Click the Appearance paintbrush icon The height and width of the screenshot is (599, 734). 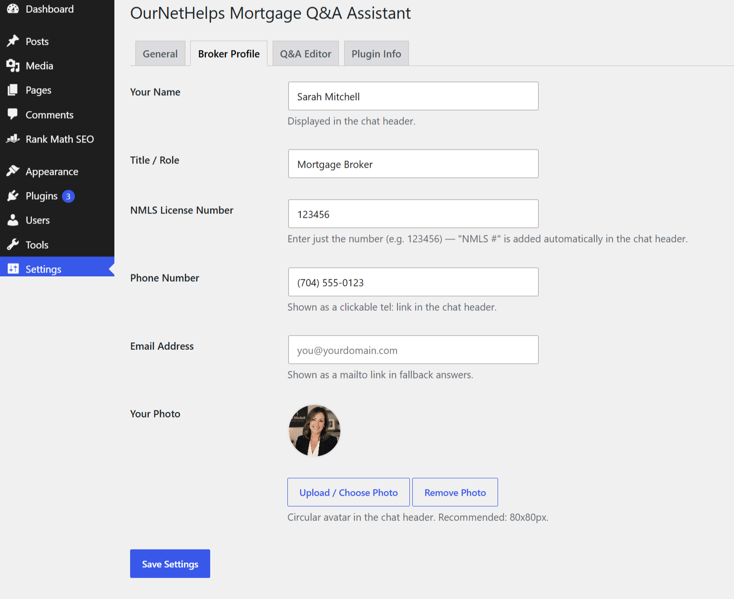point(13,171)
